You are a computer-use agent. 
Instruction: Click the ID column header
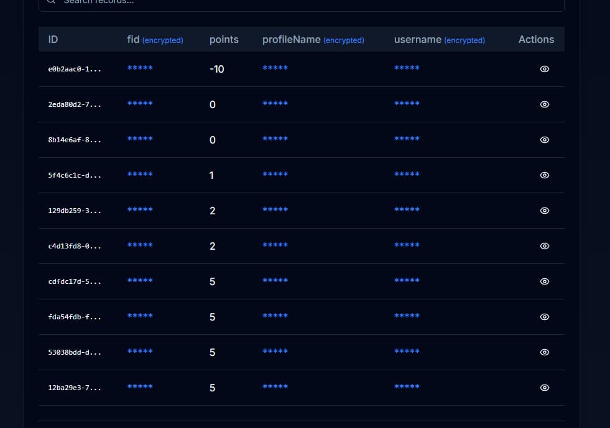[x=53, y=39]
